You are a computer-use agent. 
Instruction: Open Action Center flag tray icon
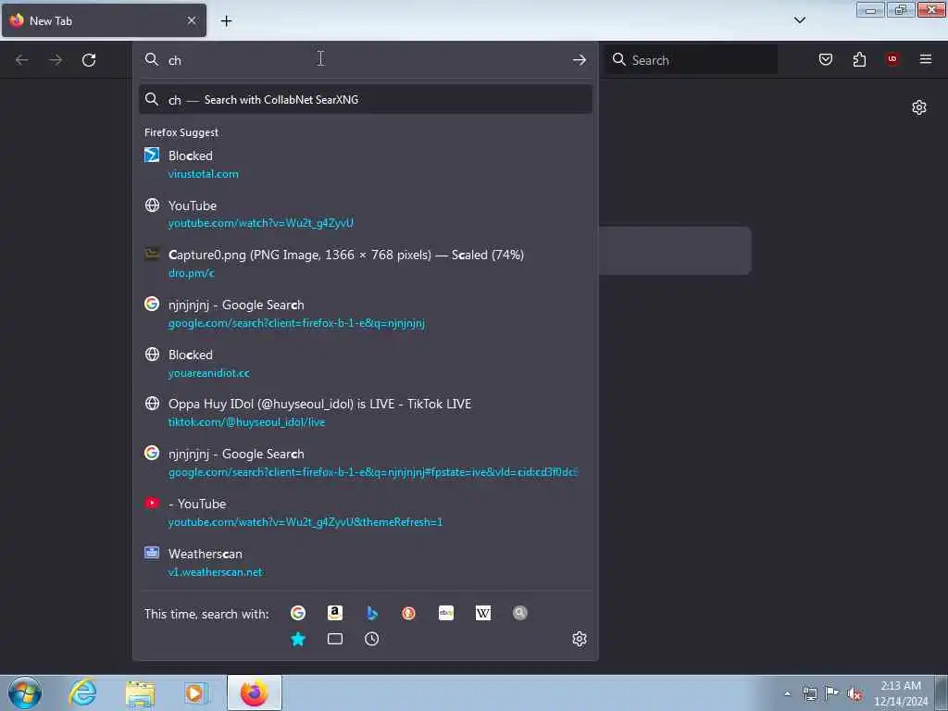point(832,693)
